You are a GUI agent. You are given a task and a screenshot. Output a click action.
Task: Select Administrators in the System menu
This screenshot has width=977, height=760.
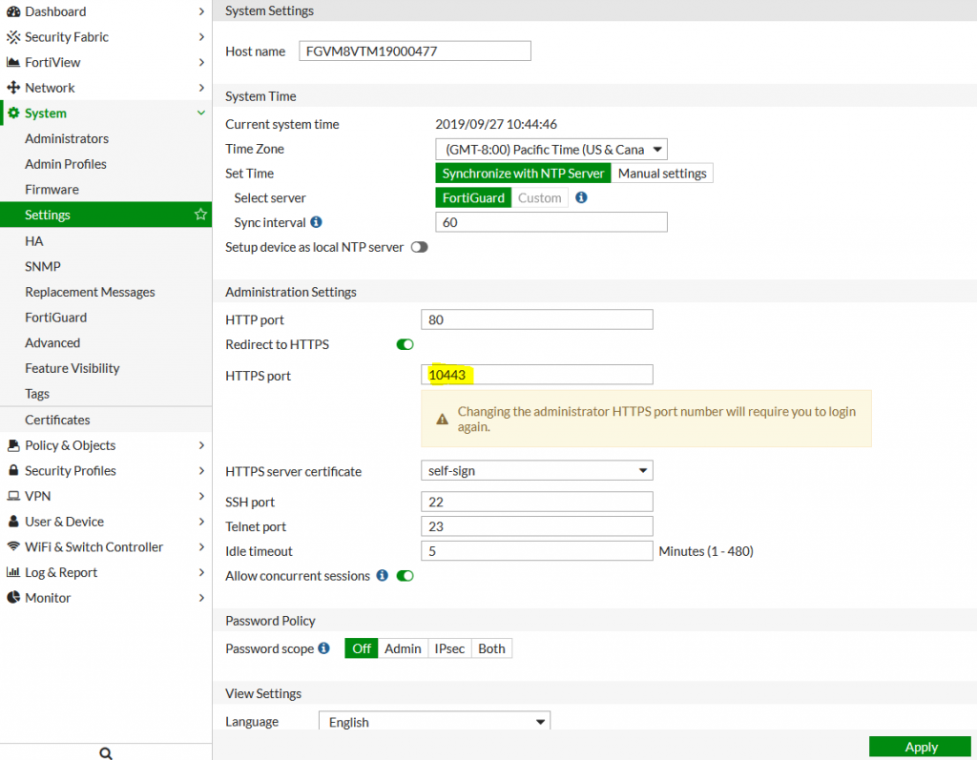[x=67, y=138]
